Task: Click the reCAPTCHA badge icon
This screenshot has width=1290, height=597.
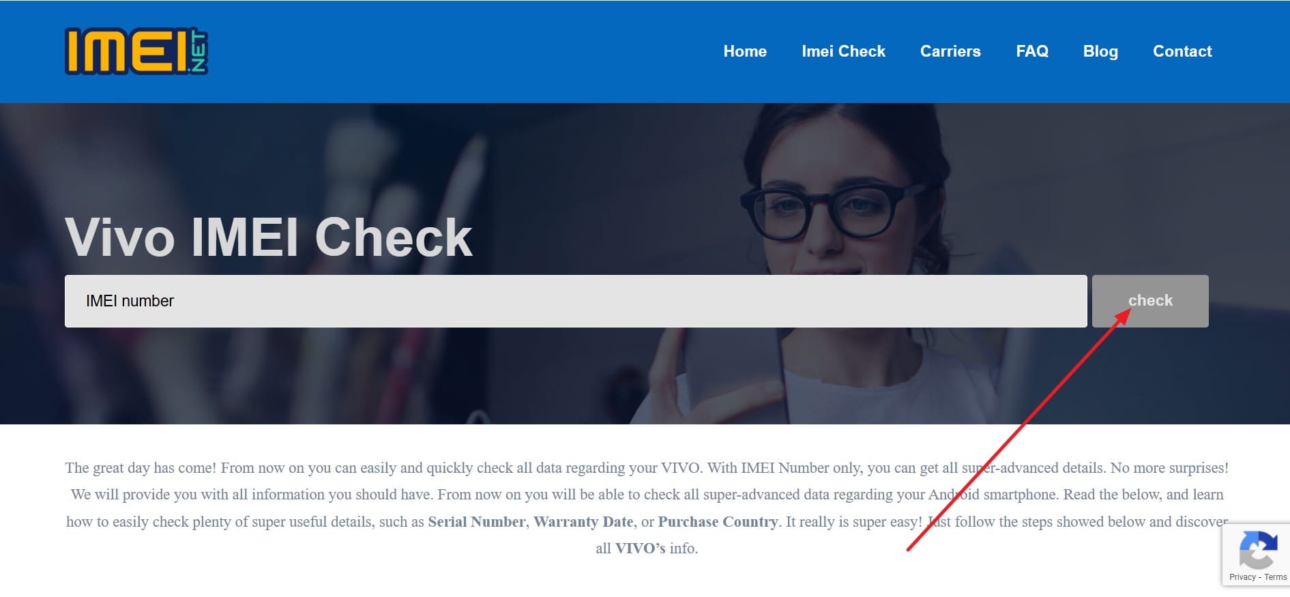Action: click(x=1258, y=550)
